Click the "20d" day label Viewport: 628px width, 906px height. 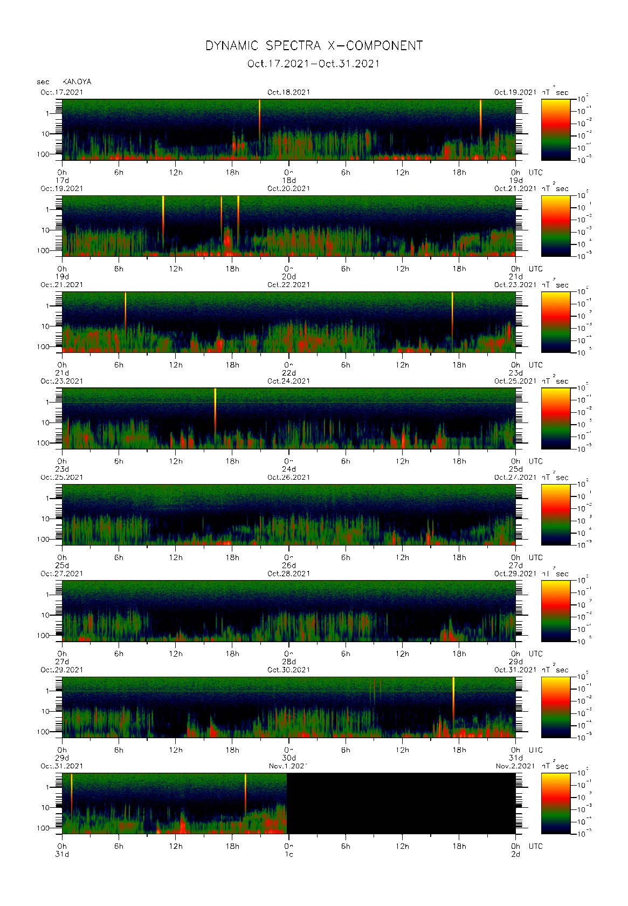(x=289, y=277)
